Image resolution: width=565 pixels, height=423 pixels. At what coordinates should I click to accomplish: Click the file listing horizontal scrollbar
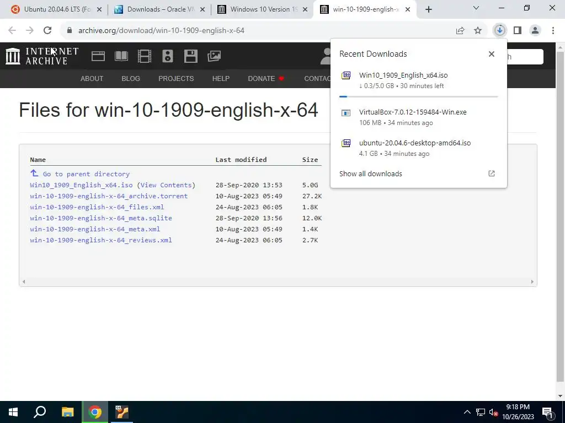[x=278, y=281]
